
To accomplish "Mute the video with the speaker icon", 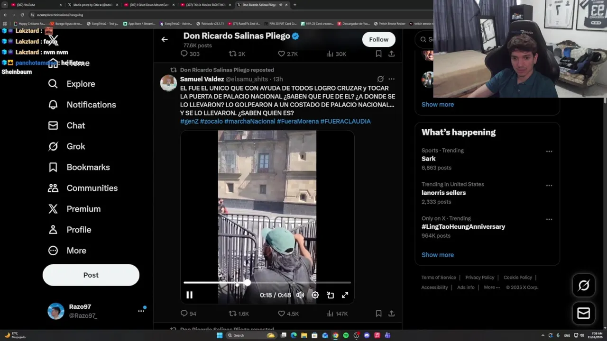I will [300, 295].
